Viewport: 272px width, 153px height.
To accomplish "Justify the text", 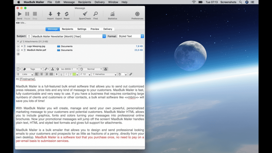I will coord(51,74).
